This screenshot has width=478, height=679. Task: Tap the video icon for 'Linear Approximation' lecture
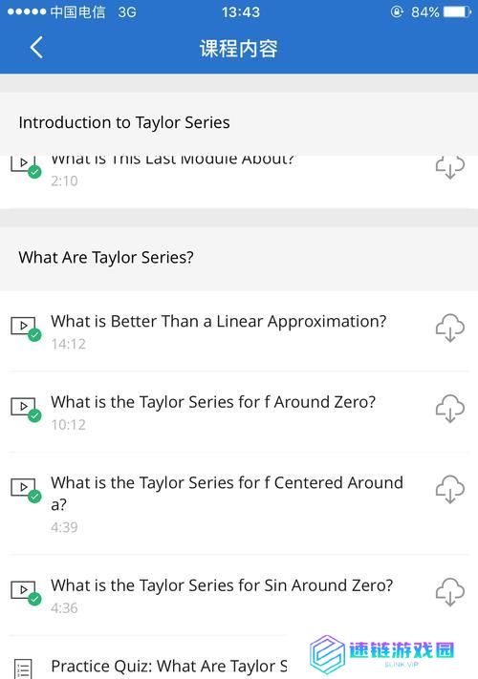tap(26, 329)
